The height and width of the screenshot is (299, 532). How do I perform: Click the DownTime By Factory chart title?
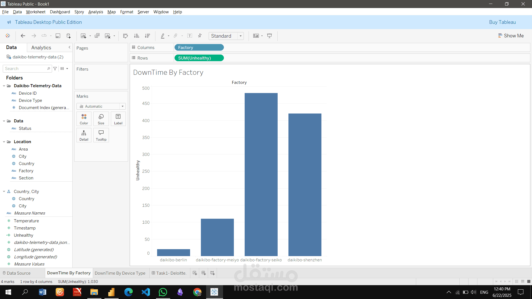coord(168,73)
